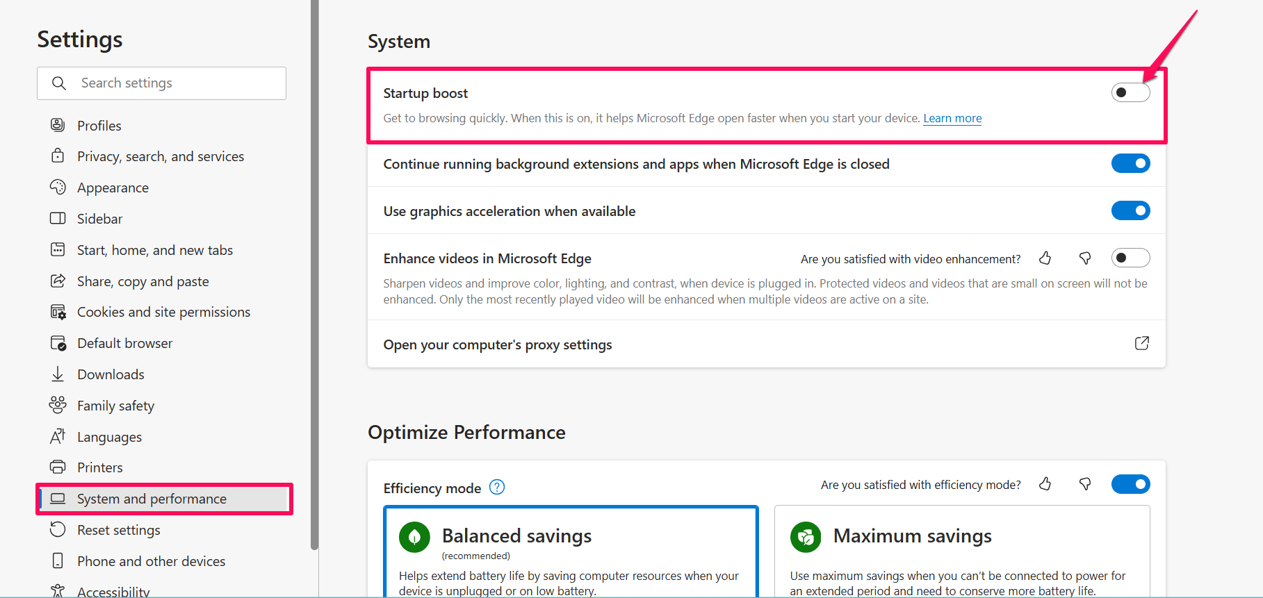The image size is (1263, 598).
Task: Click the Printers icon
Action: [x=58, y=467]
